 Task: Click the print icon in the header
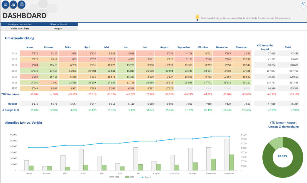[x=21, y=4]
